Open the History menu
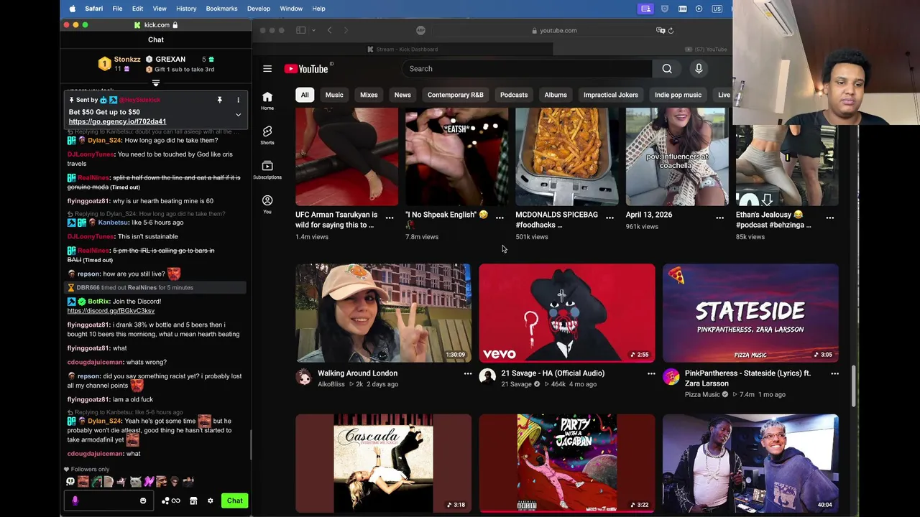This screenshot has width=920, height=517. tap(186, 9)
